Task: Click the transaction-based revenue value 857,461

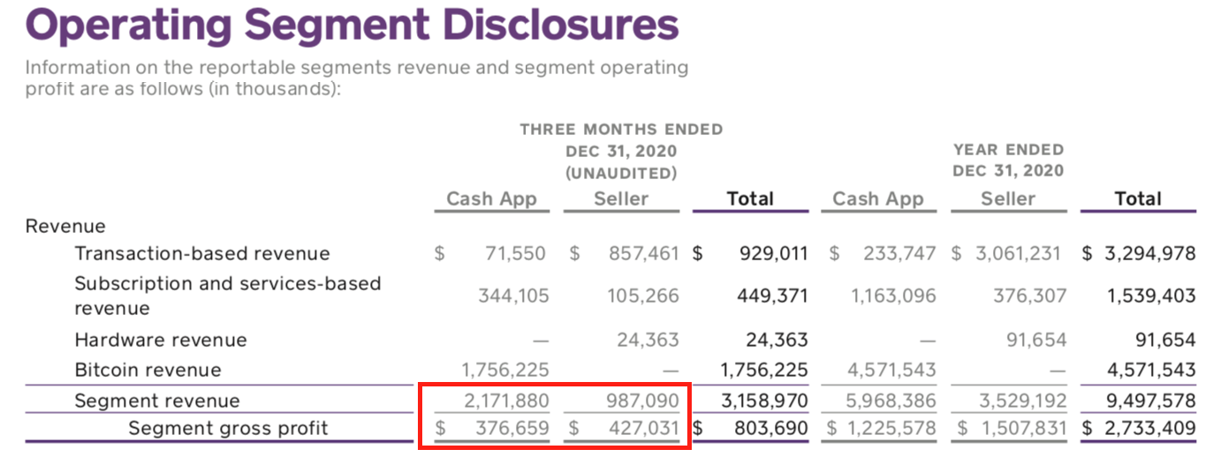Action: tap(641, 254)
